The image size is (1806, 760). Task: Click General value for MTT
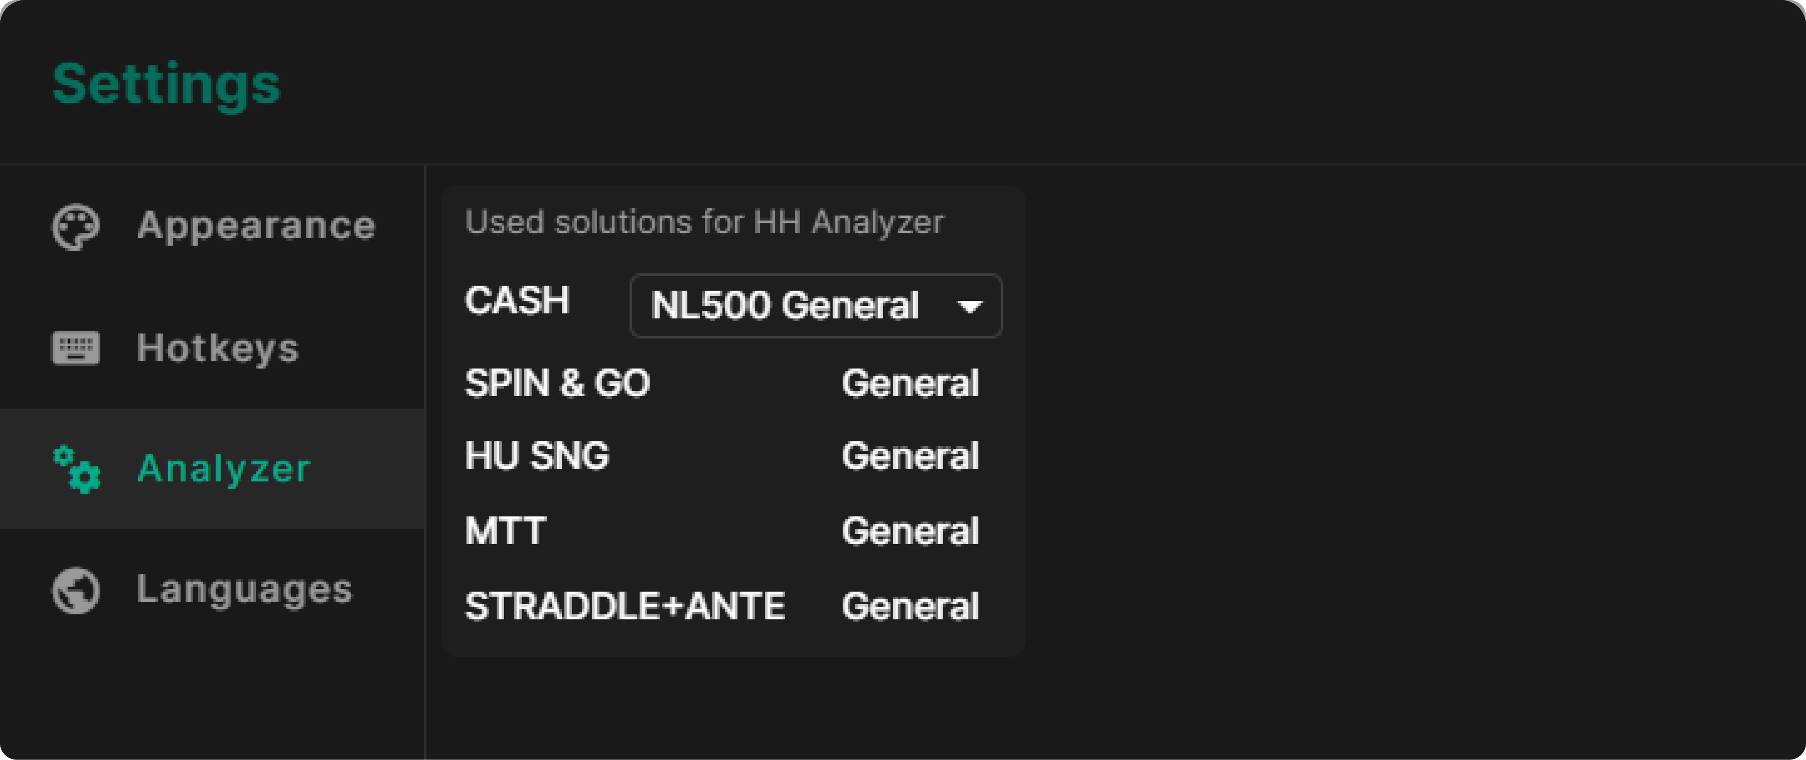(910, 531)
